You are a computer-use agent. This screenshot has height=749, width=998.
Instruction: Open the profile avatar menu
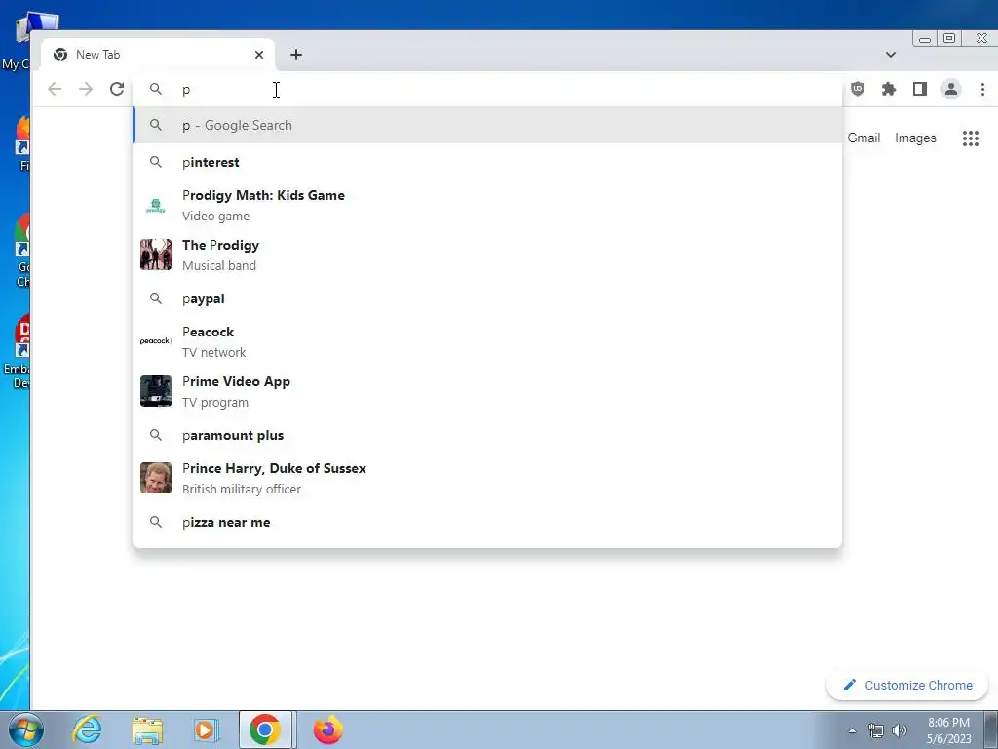click(951, 89)
